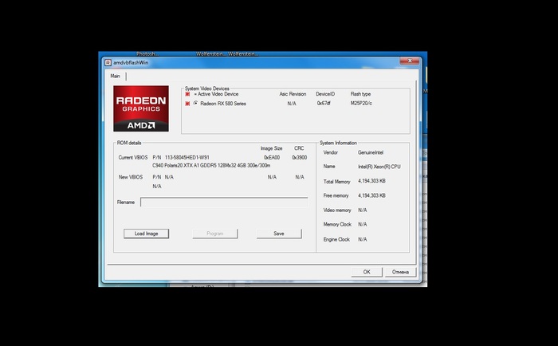Viewport: 558px width, 346px height.
Task: Click the Load Image button
Action: [x=146, y=234]
